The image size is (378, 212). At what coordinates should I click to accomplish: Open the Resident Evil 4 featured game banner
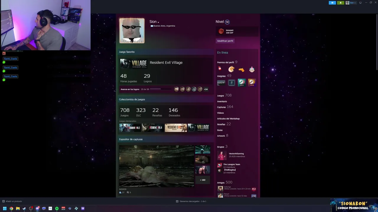pos(153,127)
